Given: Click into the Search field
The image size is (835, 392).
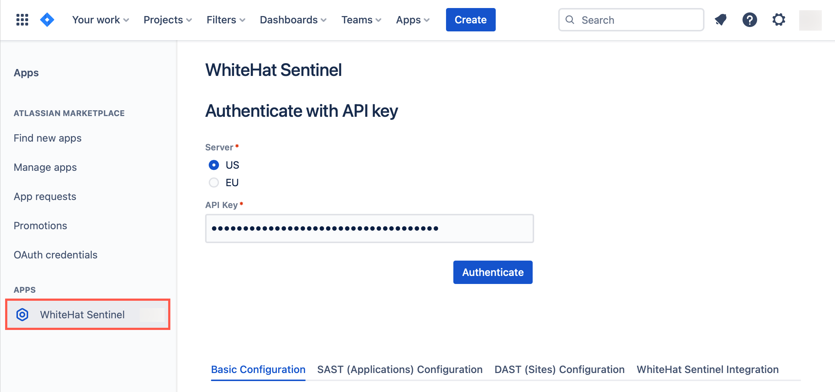Looking at the screenshot, I should [x=631, y=20].
